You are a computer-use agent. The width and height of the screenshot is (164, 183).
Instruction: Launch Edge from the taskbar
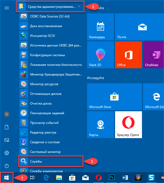tap(46, 178)
